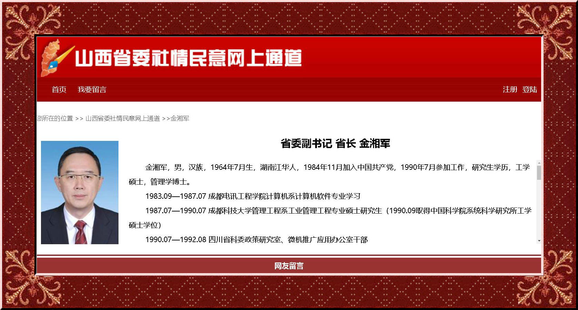This screenshot has width=578, height=310.
Task: Open the 我要留言 page
Action: [92, 90]
